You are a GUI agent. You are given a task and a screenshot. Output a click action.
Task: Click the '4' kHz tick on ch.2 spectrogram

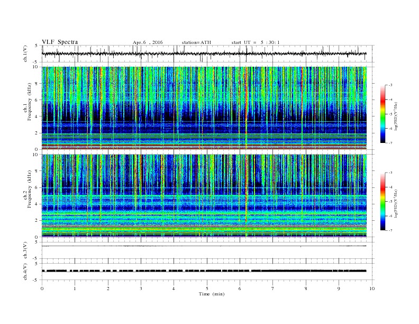tap(37, 204)
